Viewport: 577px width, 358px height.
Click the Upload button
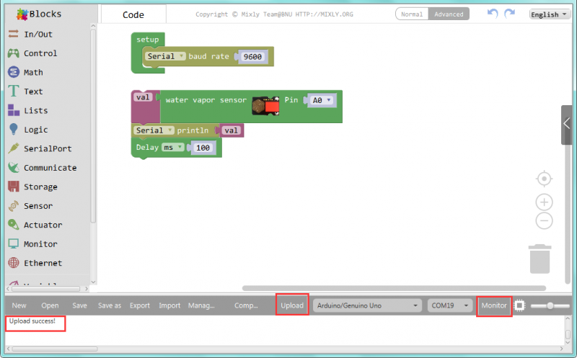point(292,305)
